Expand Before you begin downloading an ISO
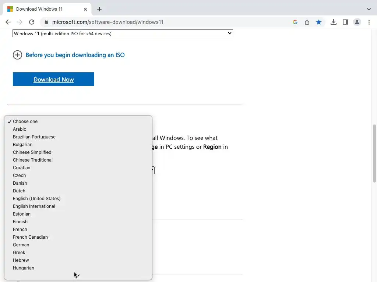 17,55
